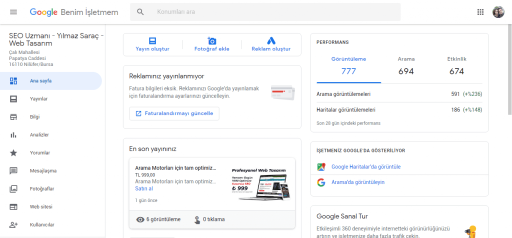Click the TL 999,00 price text
The height and width of the screenshot is (238, 512).
(x=145, y=175)
